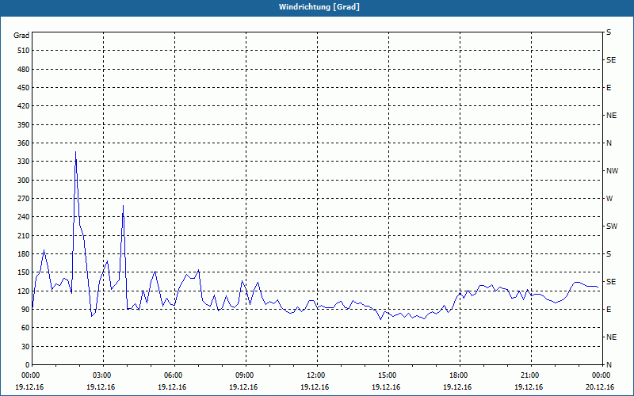Image resolution: width=634 pixels, height=396 pixels.
Task: Select the W compass label on right axis
Action: (x=609, y=199)
